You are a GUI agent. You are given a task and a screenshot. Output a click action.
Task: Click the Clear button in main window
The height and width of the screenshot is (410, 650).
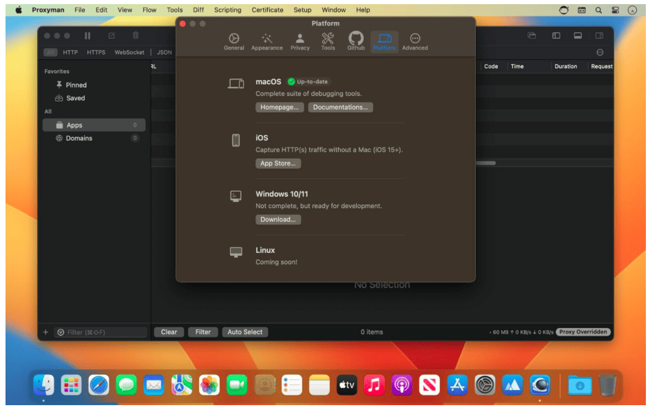click(169, 331)
